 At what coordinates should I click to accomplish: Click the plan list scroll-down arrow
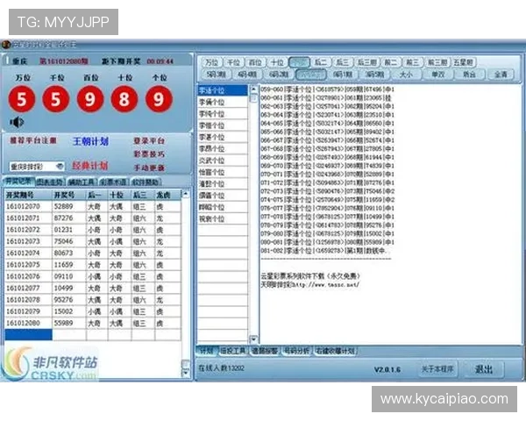point(254,339)
